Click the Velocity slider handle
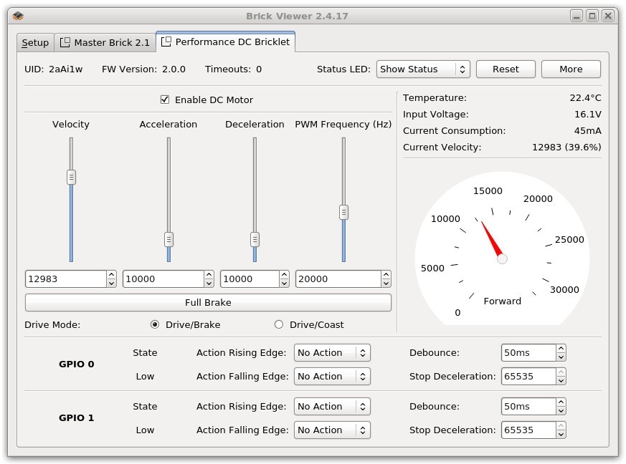The width and height of the screenshot is (626, 464). click(71, 177)
